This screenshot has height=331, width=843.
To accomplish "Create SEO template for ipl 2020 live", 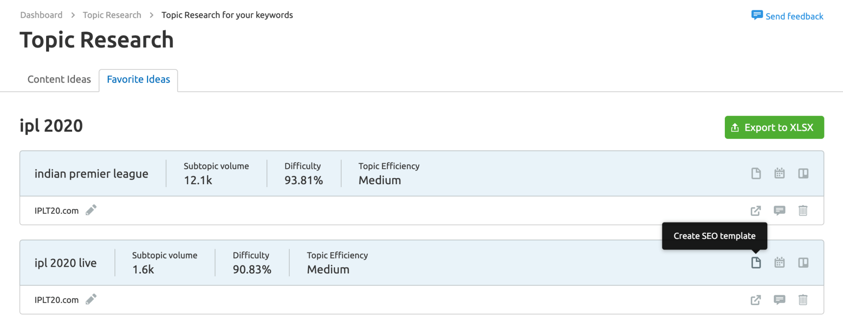I will point(756,263).
